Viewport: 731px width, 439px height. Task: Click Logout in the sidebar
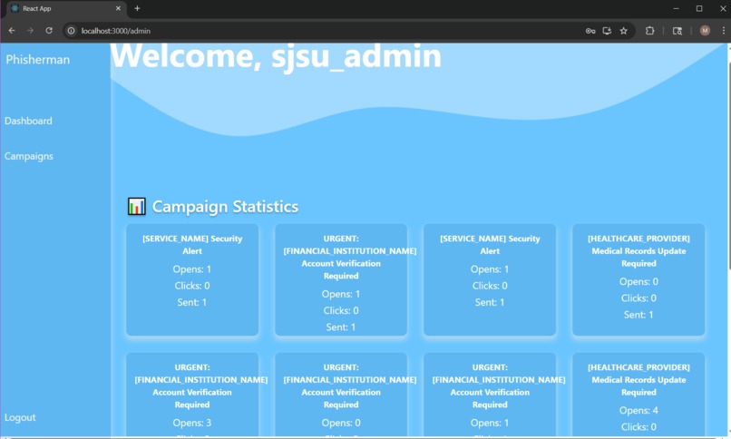click(20, 417)
